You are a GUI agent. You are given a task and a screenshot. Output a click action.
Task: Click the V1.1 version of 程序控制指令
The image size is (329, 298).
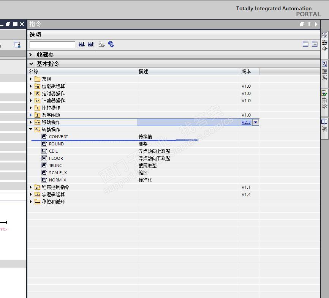pos(246,187)
